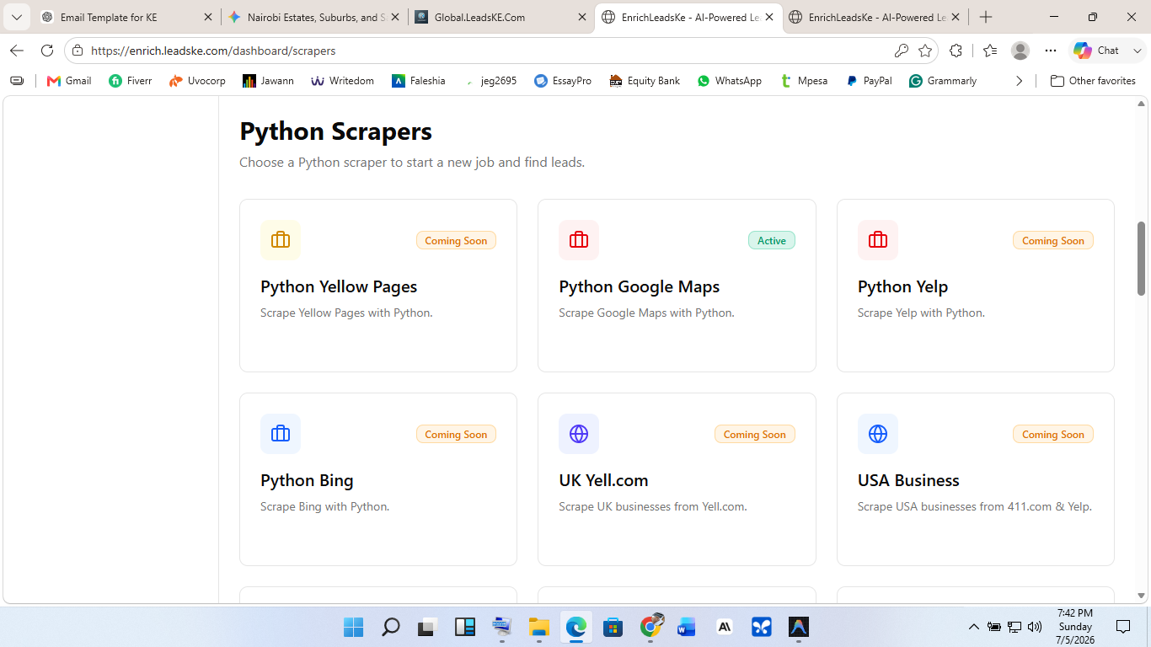Select the Python Yelp title text
Image resolution: width=1151 pixels, height=647 pixels.
[x=902, y=286]
